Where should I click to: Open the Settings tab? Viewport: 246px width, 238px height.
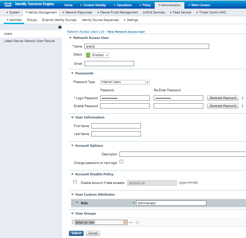tap(131, 20)
